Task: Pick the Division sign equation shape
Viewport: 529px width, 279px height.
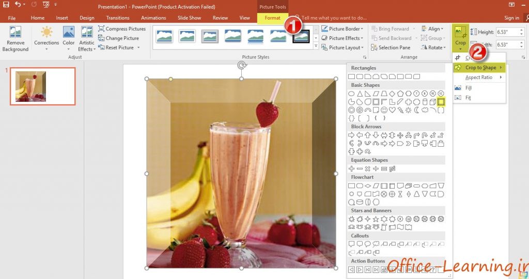Action: (x=376, y=168)
